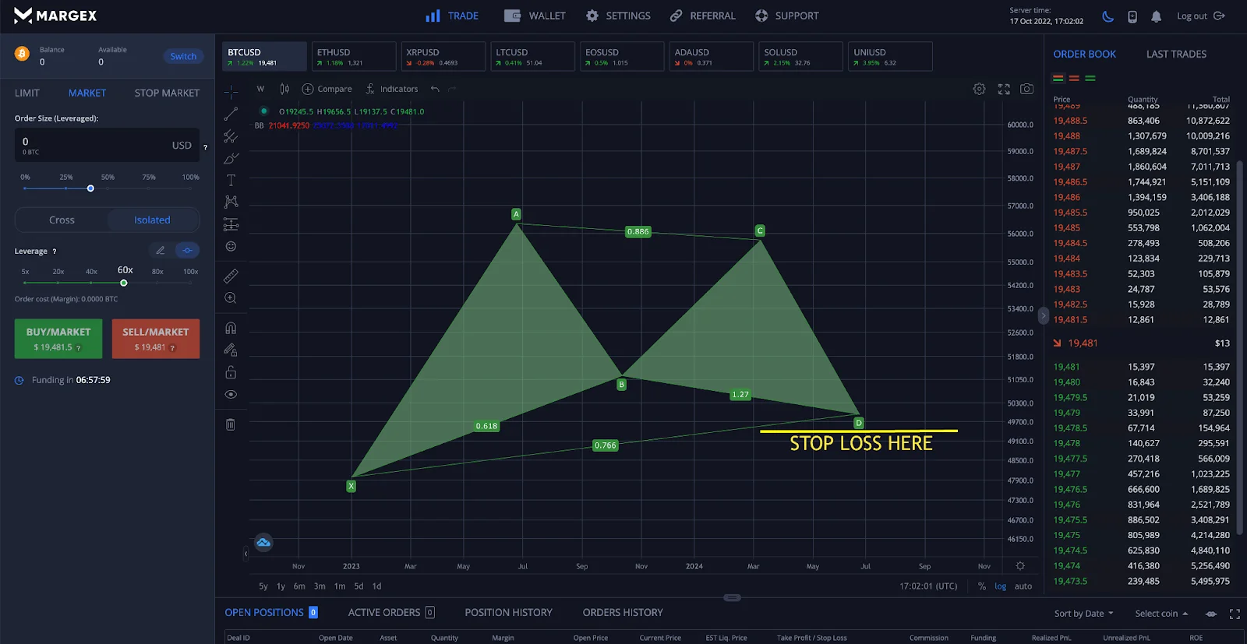Toggle drawings visibility eye icon

coord(231,395)
